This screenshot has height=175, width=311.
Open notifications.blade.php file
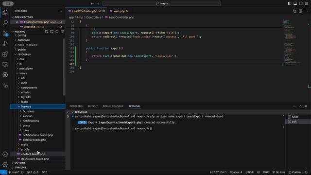(x=38, y=135)
